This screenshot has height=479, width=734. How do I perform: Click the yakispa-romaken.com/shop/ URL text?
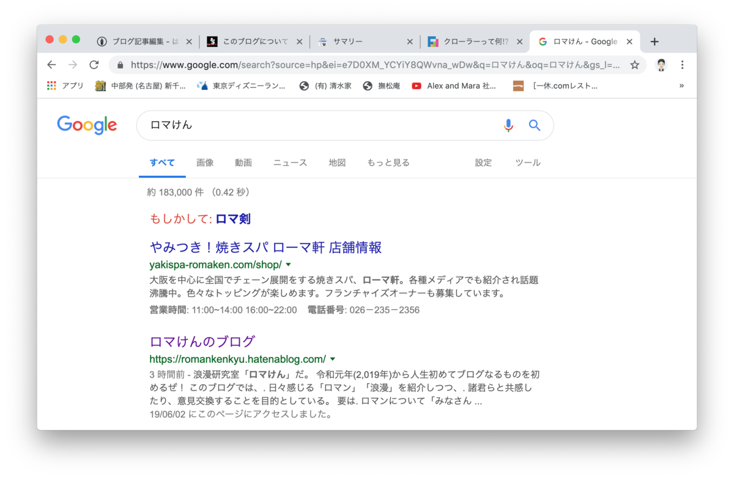(x=215, y=265)
